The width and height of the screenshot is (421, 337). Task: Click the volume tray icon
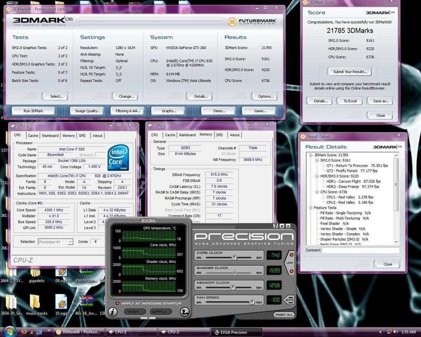(x=396, y=332)
